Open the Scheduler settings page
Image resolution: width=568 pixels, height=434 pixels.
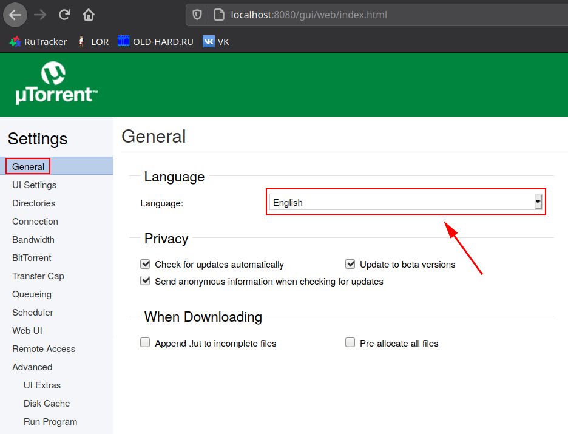point(33,313)
